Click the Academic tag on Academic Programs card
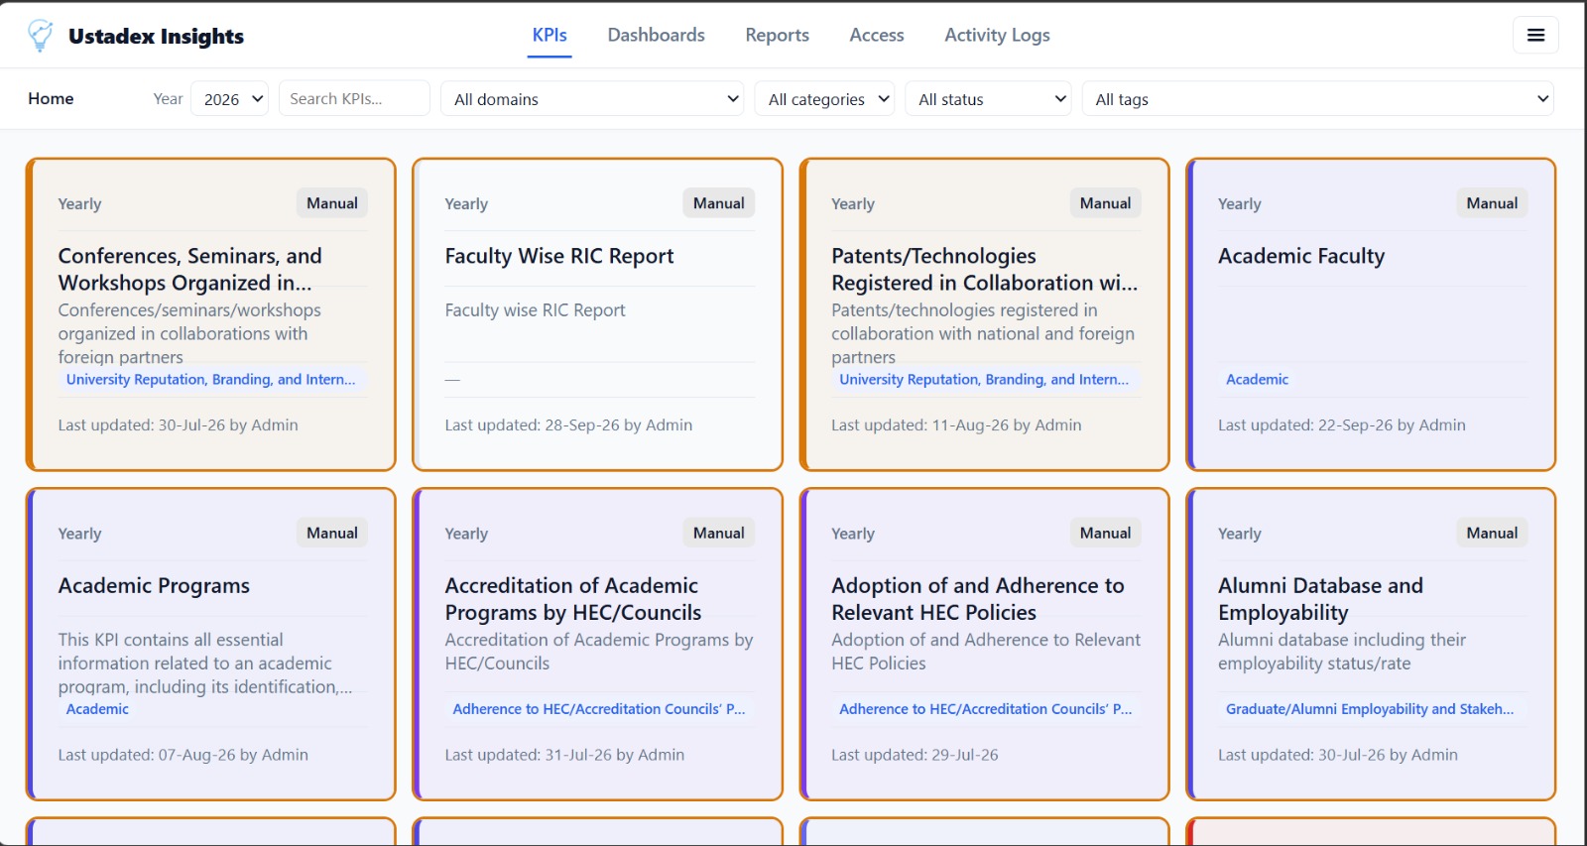 point(97,708)
